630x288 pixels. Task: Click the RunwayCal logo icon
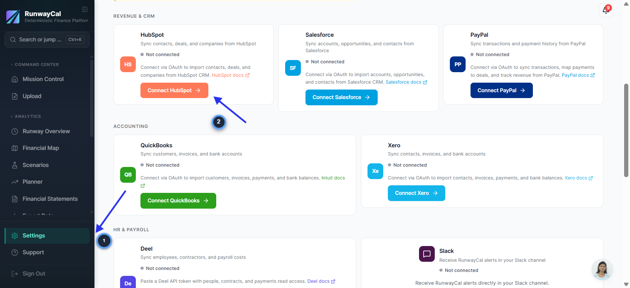[13, 17]
